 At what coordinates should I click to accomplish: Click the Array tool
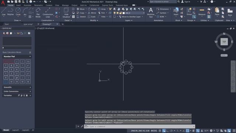click(x=102, y=9)
